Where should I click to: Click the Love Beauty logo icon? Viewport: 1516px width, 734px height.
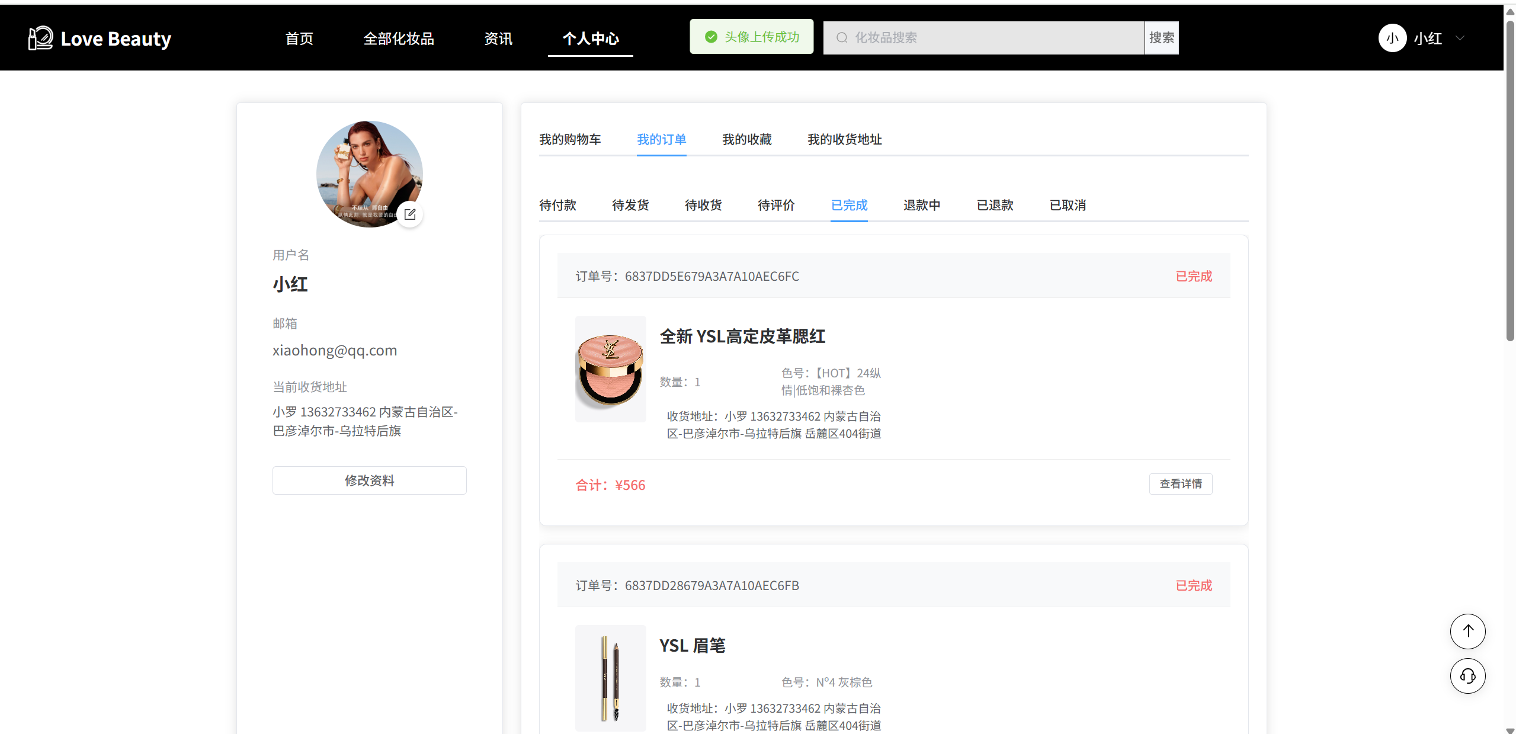(40, 39)
